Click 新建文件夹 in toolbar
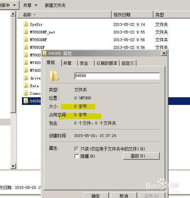 [x=55, y=5]
